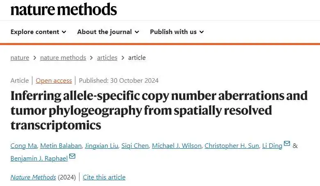Open author Christopher H. Sun's link
The image size is (320, 186).
(x=231, y=145)
